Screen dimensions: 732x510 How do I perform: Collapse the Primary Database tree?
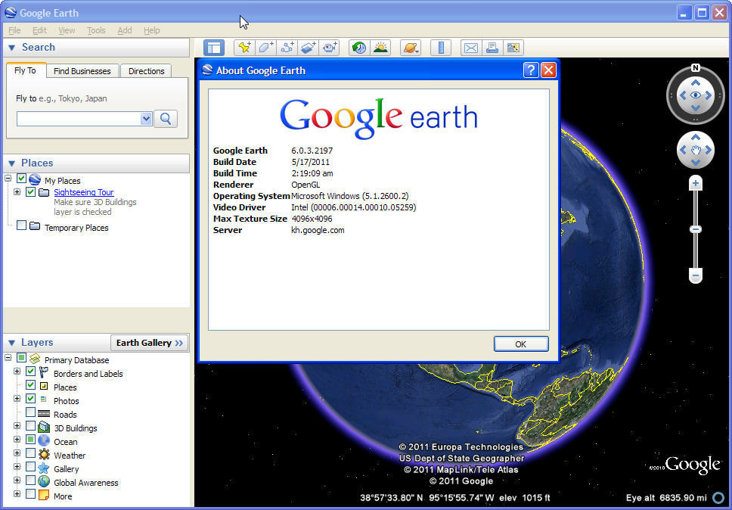(7, 359)
